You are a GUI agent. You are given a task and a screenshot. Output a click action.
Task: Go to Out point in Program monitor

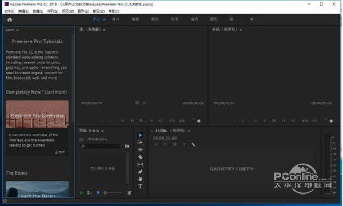293,120
